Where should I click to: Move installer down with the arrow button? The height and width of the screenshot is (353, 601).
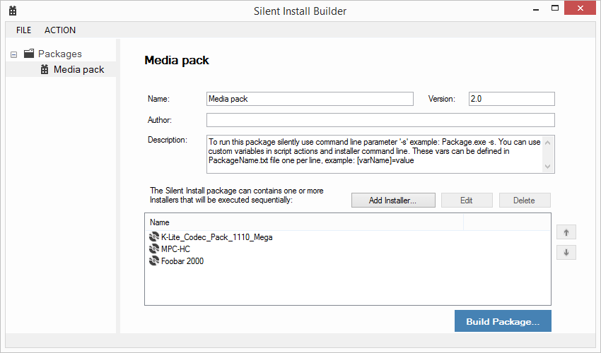click(566, 252)
